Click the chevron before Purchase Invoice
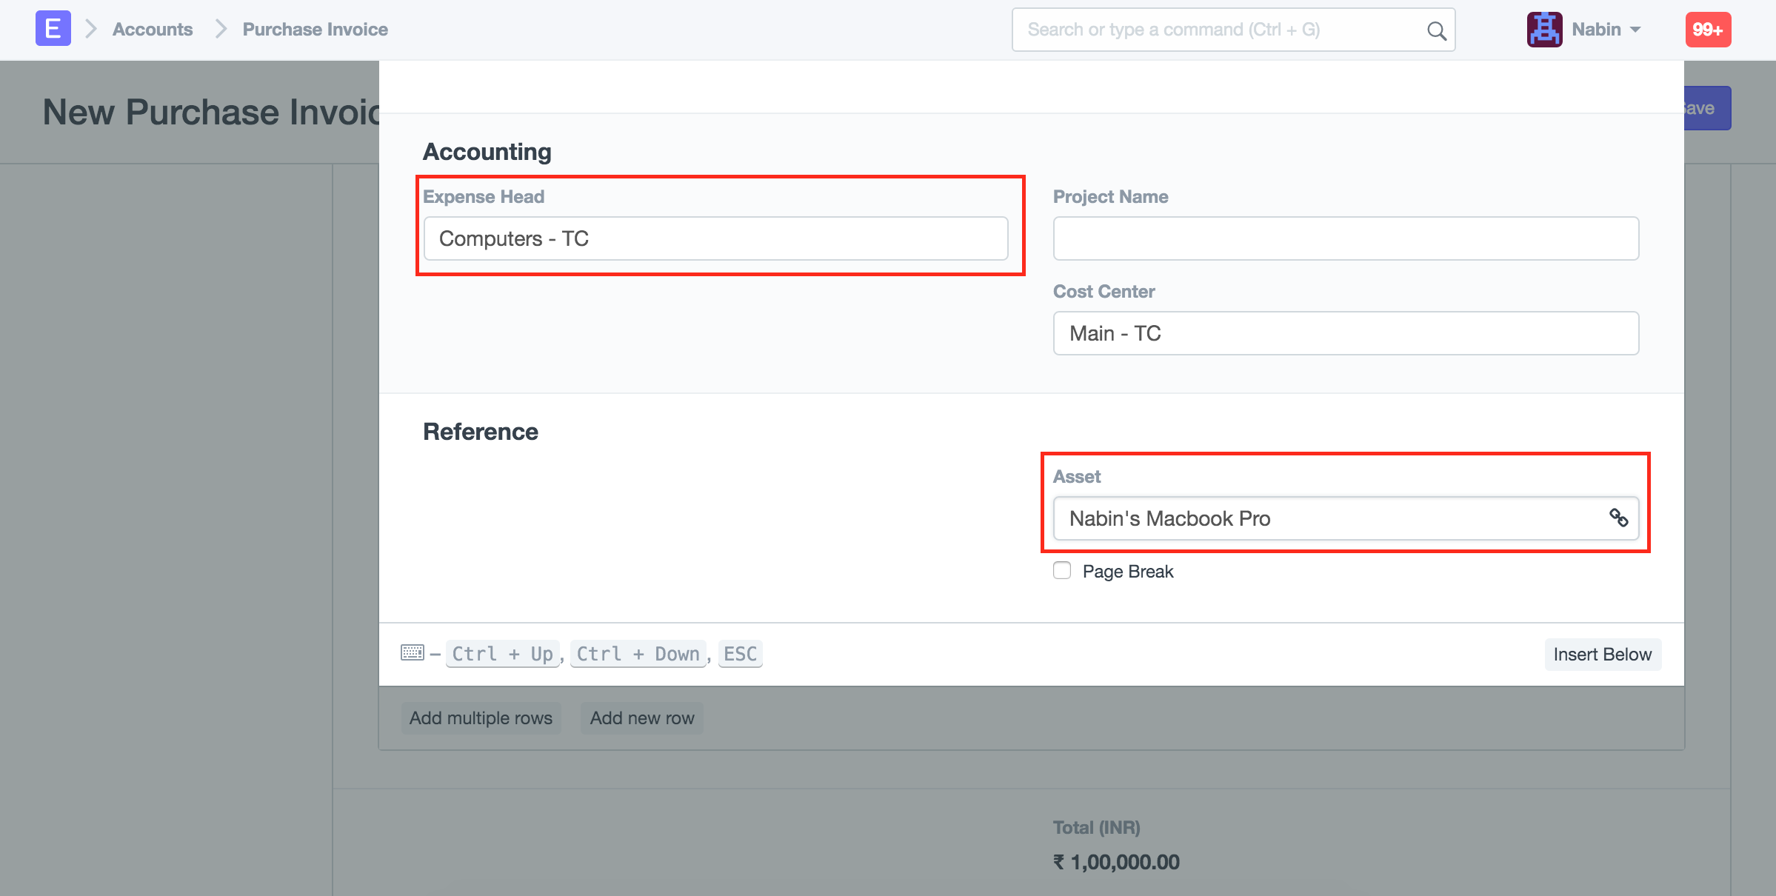This screenshot has height=896, width=1776. click(221, 29)
